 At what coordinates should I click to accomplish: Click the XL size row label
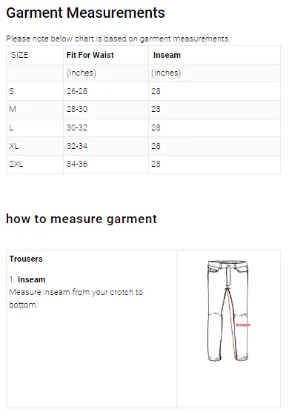click(14, 146)
